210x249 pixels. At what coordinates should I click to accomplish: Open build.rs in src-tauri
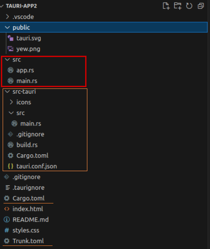[27, 145]
